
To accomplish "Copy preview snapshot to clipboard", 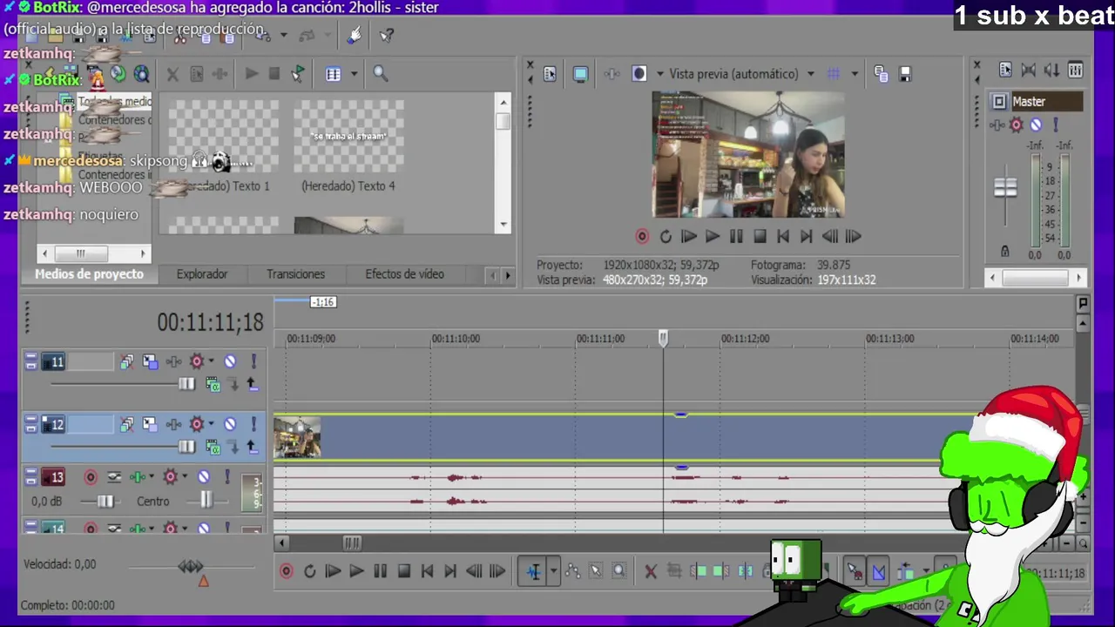I will click(881, 74).
